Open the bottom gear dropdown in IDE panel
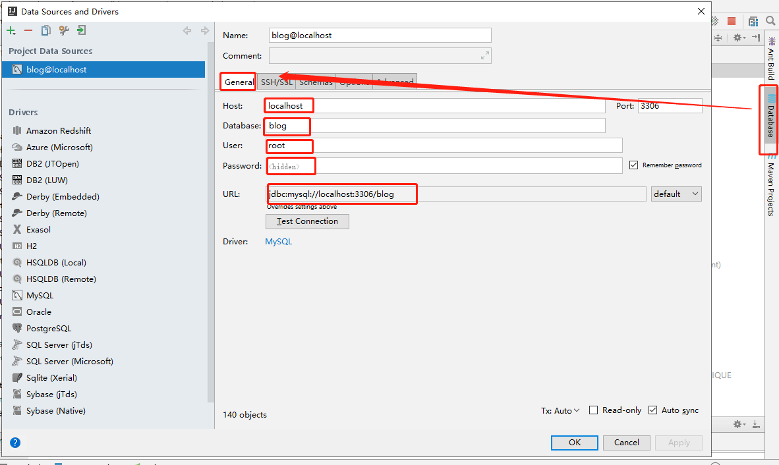This screenshot has height=465, width=779. click(x=739, y=424)
